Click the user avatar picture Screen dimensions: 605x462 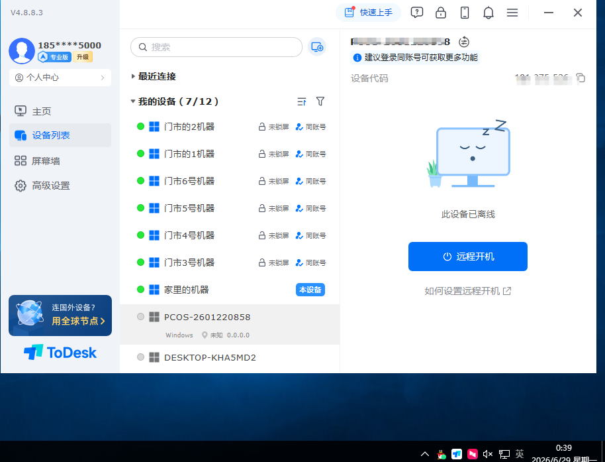pyautogui.click(x=22, y=50)
